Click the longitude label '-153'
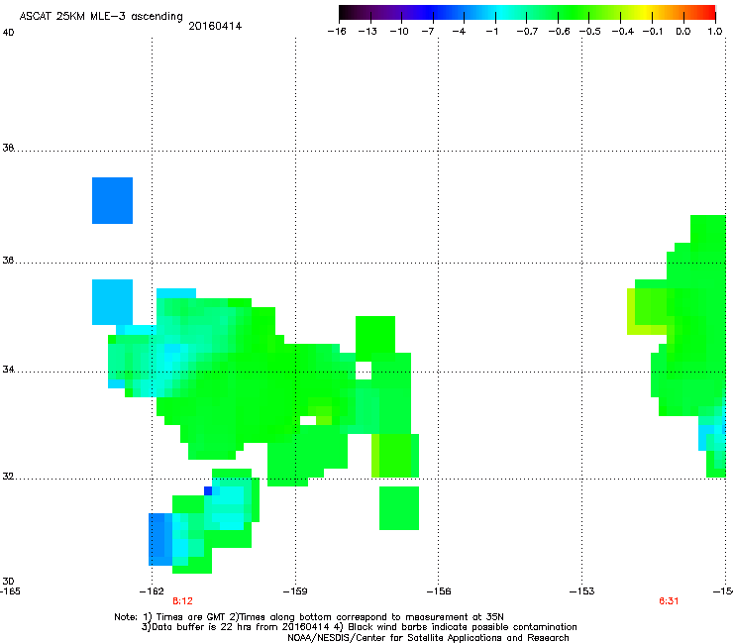This screenshot has height=644, width=733. pos(582,591)
